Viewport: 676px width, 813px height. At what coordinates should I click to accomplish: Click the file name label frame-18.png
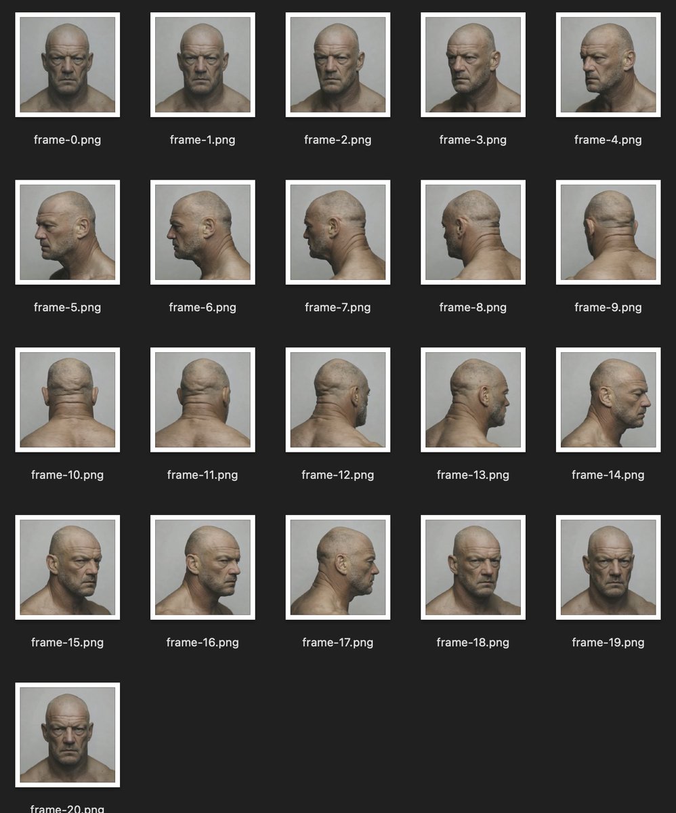473,642
